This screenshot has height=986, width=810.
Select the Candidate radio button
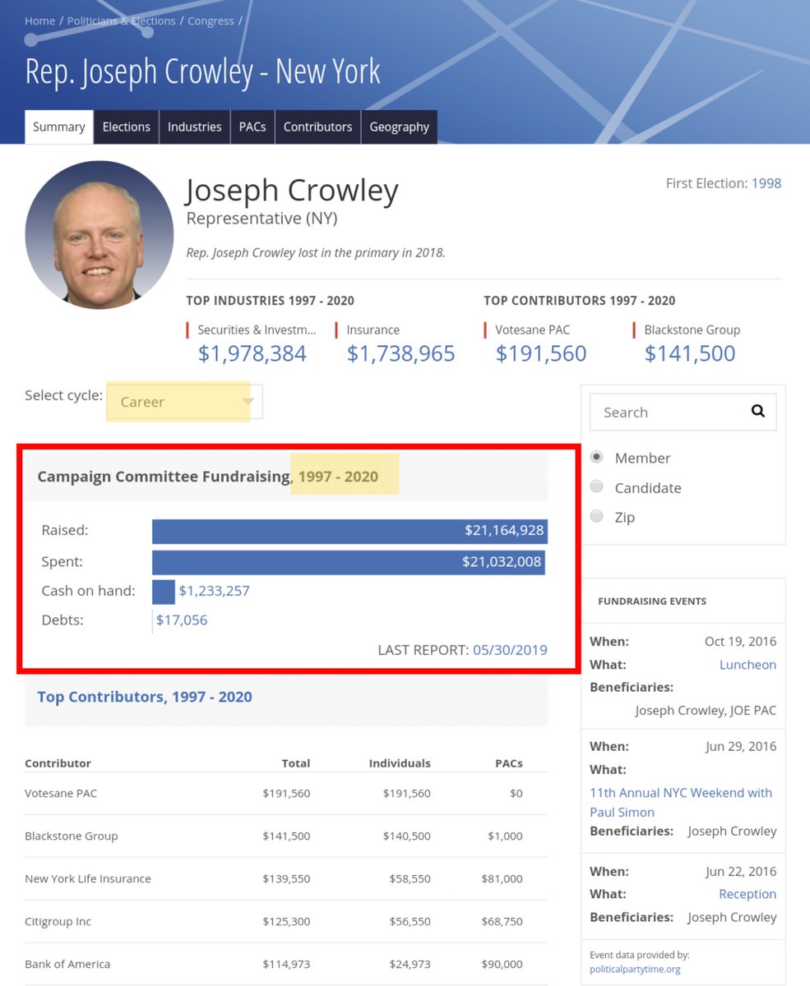(596, 486)
